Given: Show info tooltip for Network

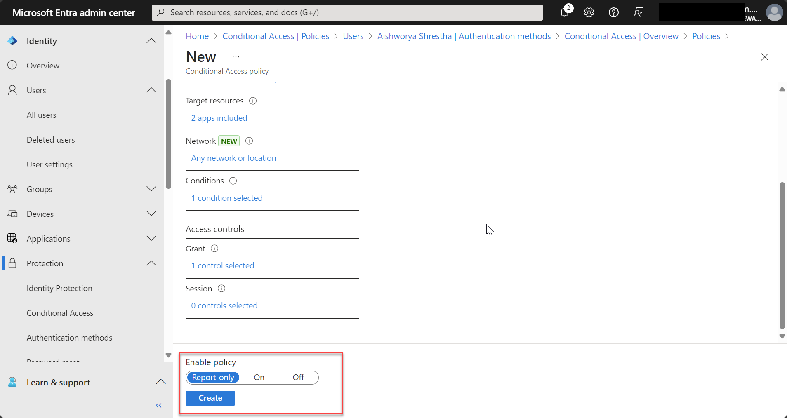Looking at the screenshot, I should (249, 141).
